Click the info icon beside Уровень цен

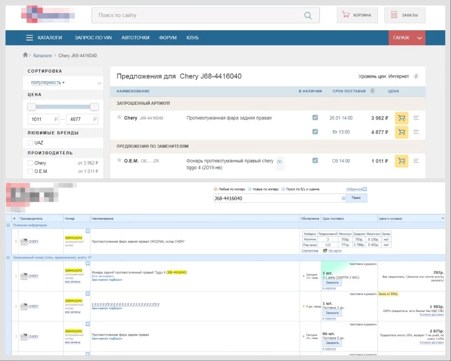click(x=416, y=77)
